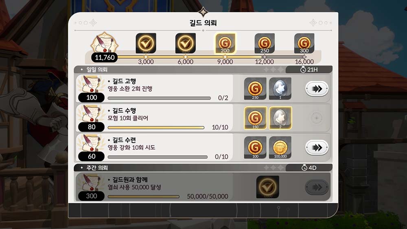This screenshot has width=407, height=229.
Task: View the egg reward of 길드 고행
Action: (280, 89)
